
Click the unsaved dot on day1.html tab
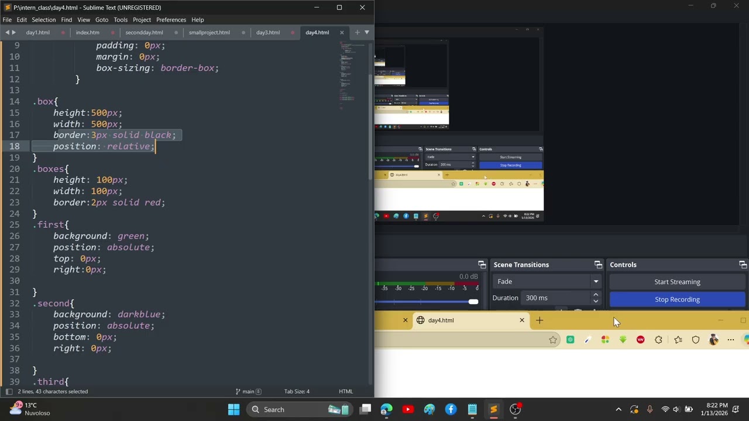click(x=63, y=32)
